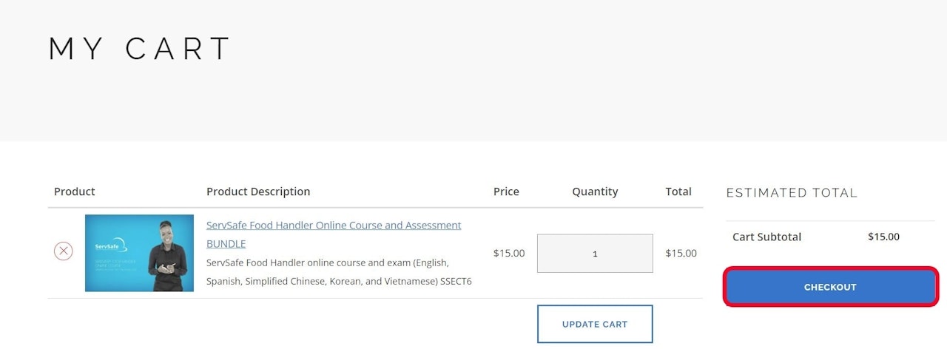This screenshot has width=947, height=349.
Task: Open ServSafe Food Handler Online Course link
Action: point(333,226)
